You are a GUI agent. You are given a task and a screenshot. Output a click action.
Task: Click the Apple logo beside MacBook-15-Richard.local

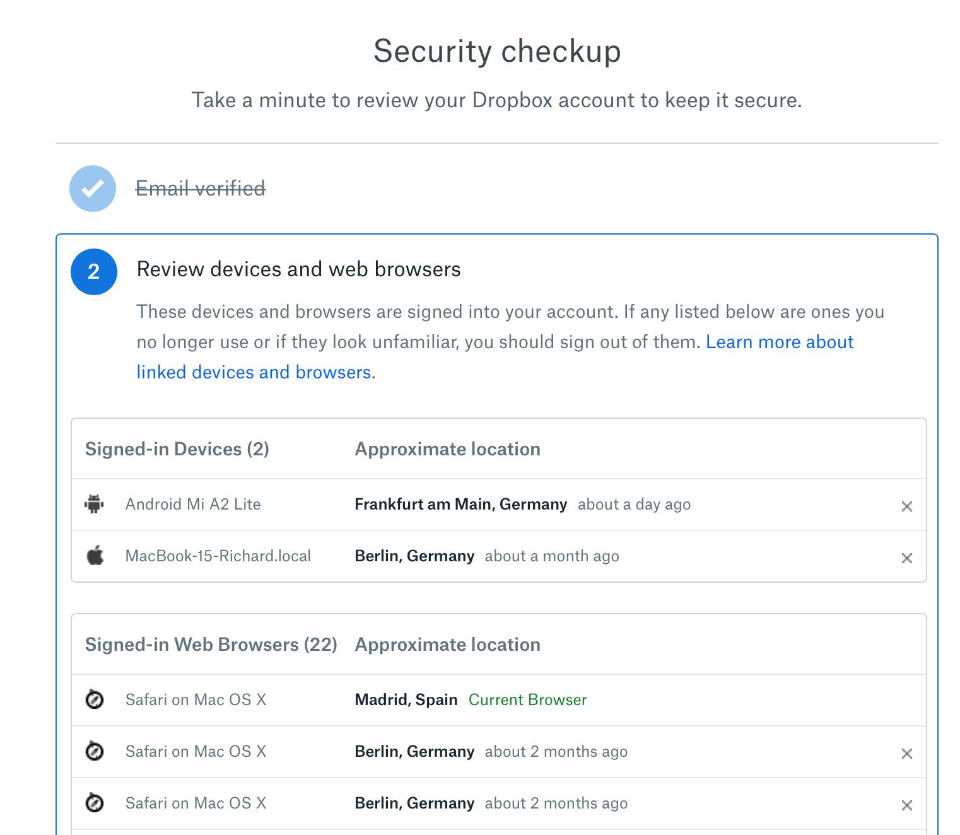tap(95, 556)
